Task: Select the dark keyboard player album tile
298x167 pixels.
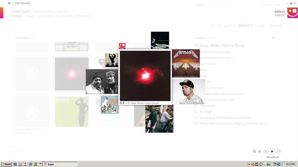Action: click(160, 40)
